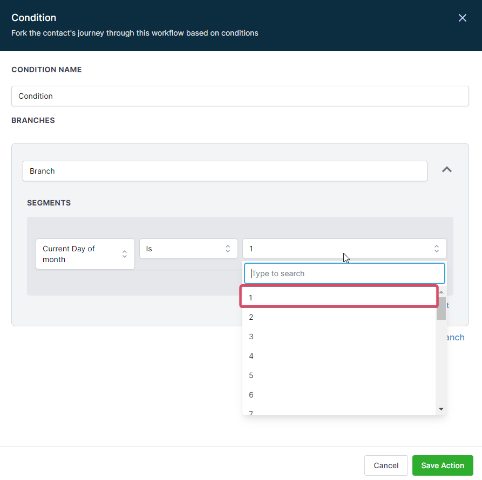
Task: Pick day 5 from the options
Action: [338, 375]
